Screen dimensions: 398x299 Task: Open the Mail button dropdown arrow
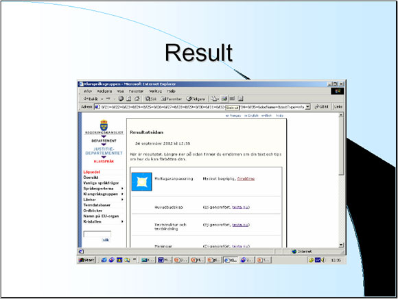(218, 99)
